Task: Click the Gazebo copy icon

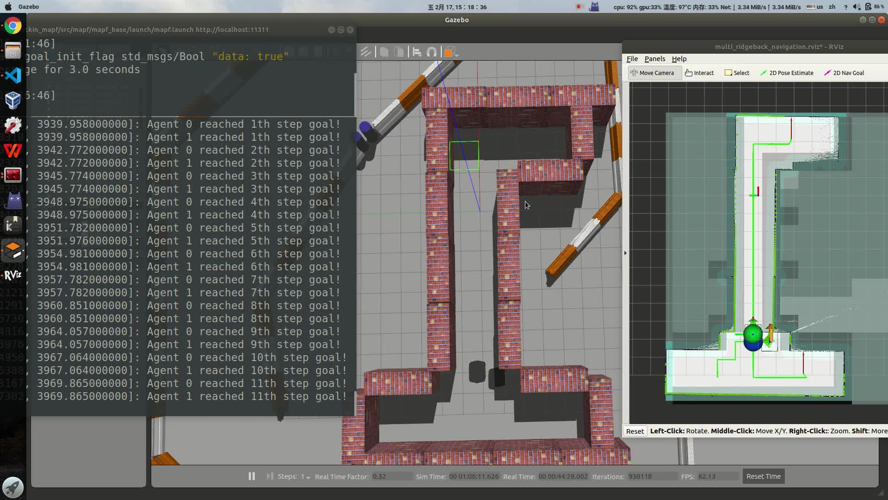Action: tap(384, 52)
